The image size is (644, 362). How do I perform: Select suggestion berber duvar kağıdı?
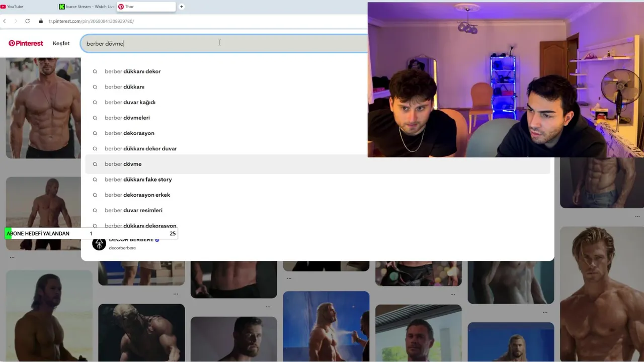[x=317, y=102]
